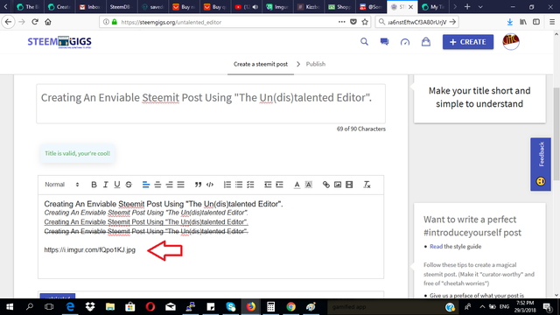Open the Read style guide link

[x=436, y=247]
